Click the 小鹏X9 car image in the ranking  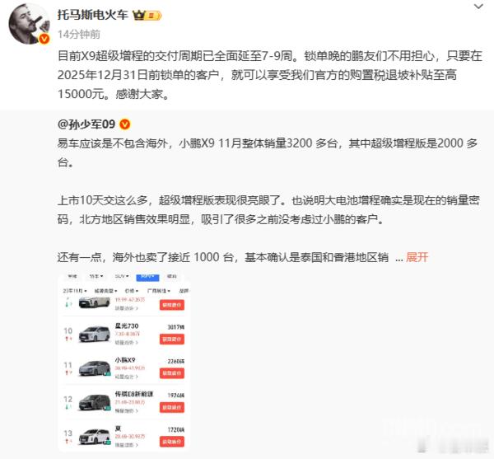(94, 368)
